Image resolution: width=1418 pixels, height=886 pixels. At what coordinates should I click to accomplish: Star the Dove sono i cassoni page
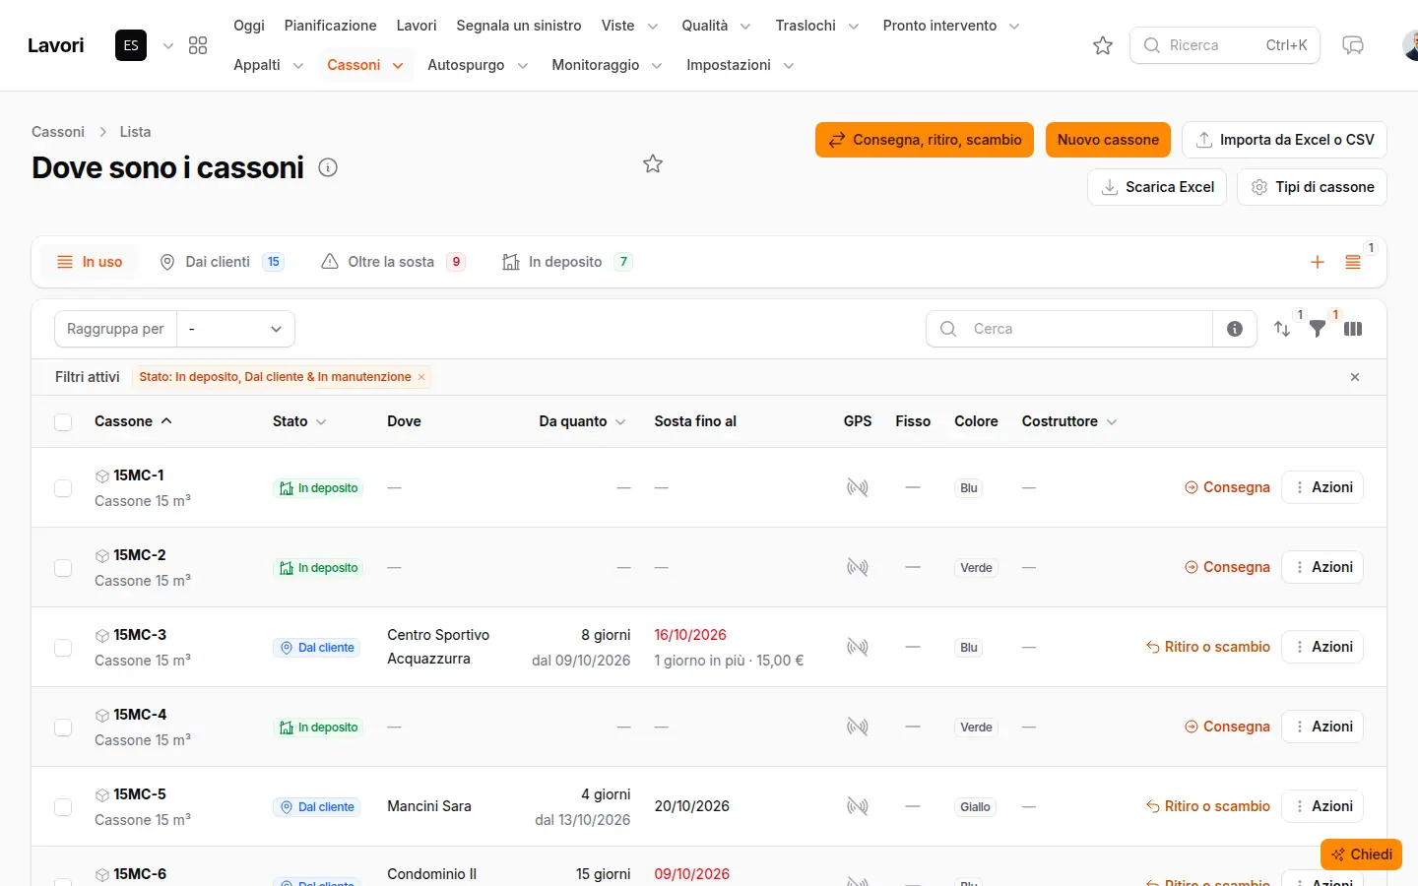point(653,163)
